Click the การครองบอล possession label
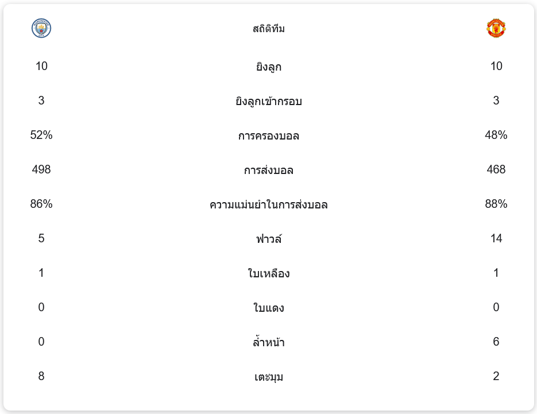This screenshot has height=414, width=537. [x=269, y=136]
